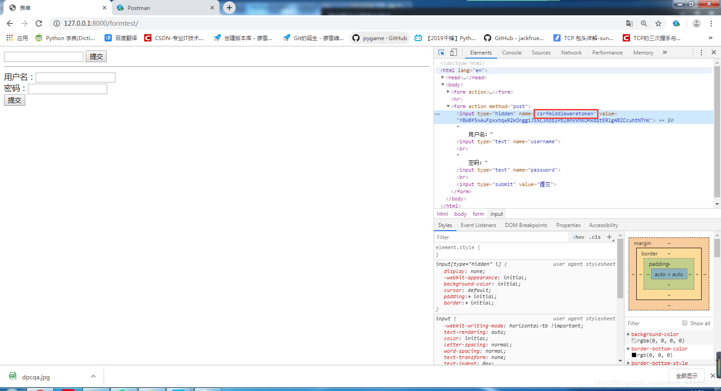This screenshot has width=721, height=391.
Task: Click into the 用户名 text field
Action: click(75, 77)
